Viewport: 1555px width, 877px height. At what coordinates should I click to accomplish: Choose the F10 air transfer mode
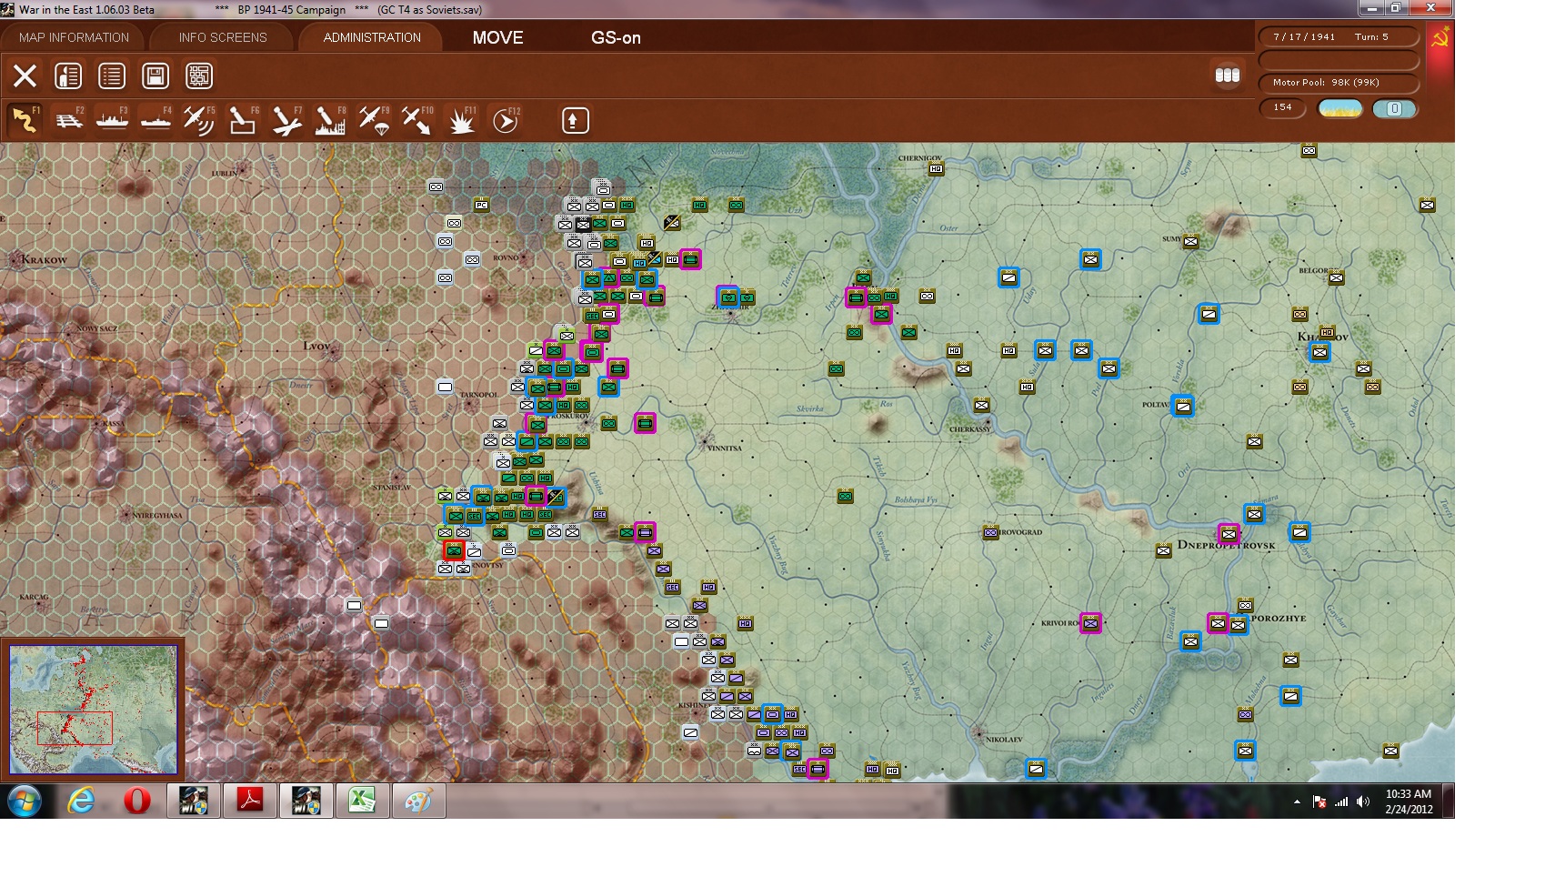[417, 120]
